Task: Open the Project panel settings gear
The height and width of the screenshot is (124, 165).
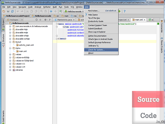Action: pyautogui.click(x=46, y=20)
